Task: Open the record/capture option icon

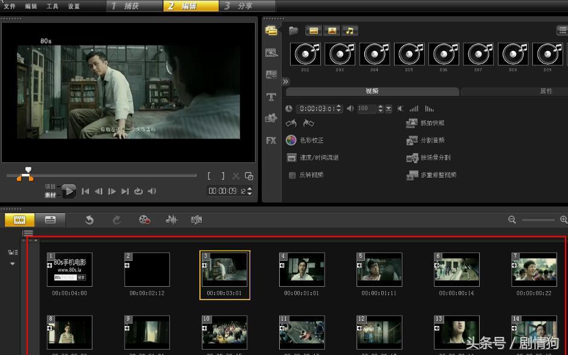Action: (x=144, y=220)
